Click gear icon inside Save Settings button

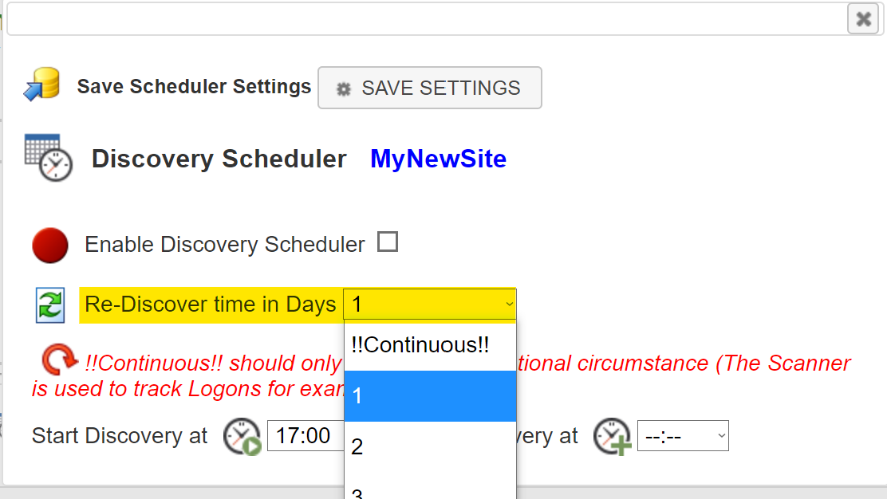(x=343, y=88)
